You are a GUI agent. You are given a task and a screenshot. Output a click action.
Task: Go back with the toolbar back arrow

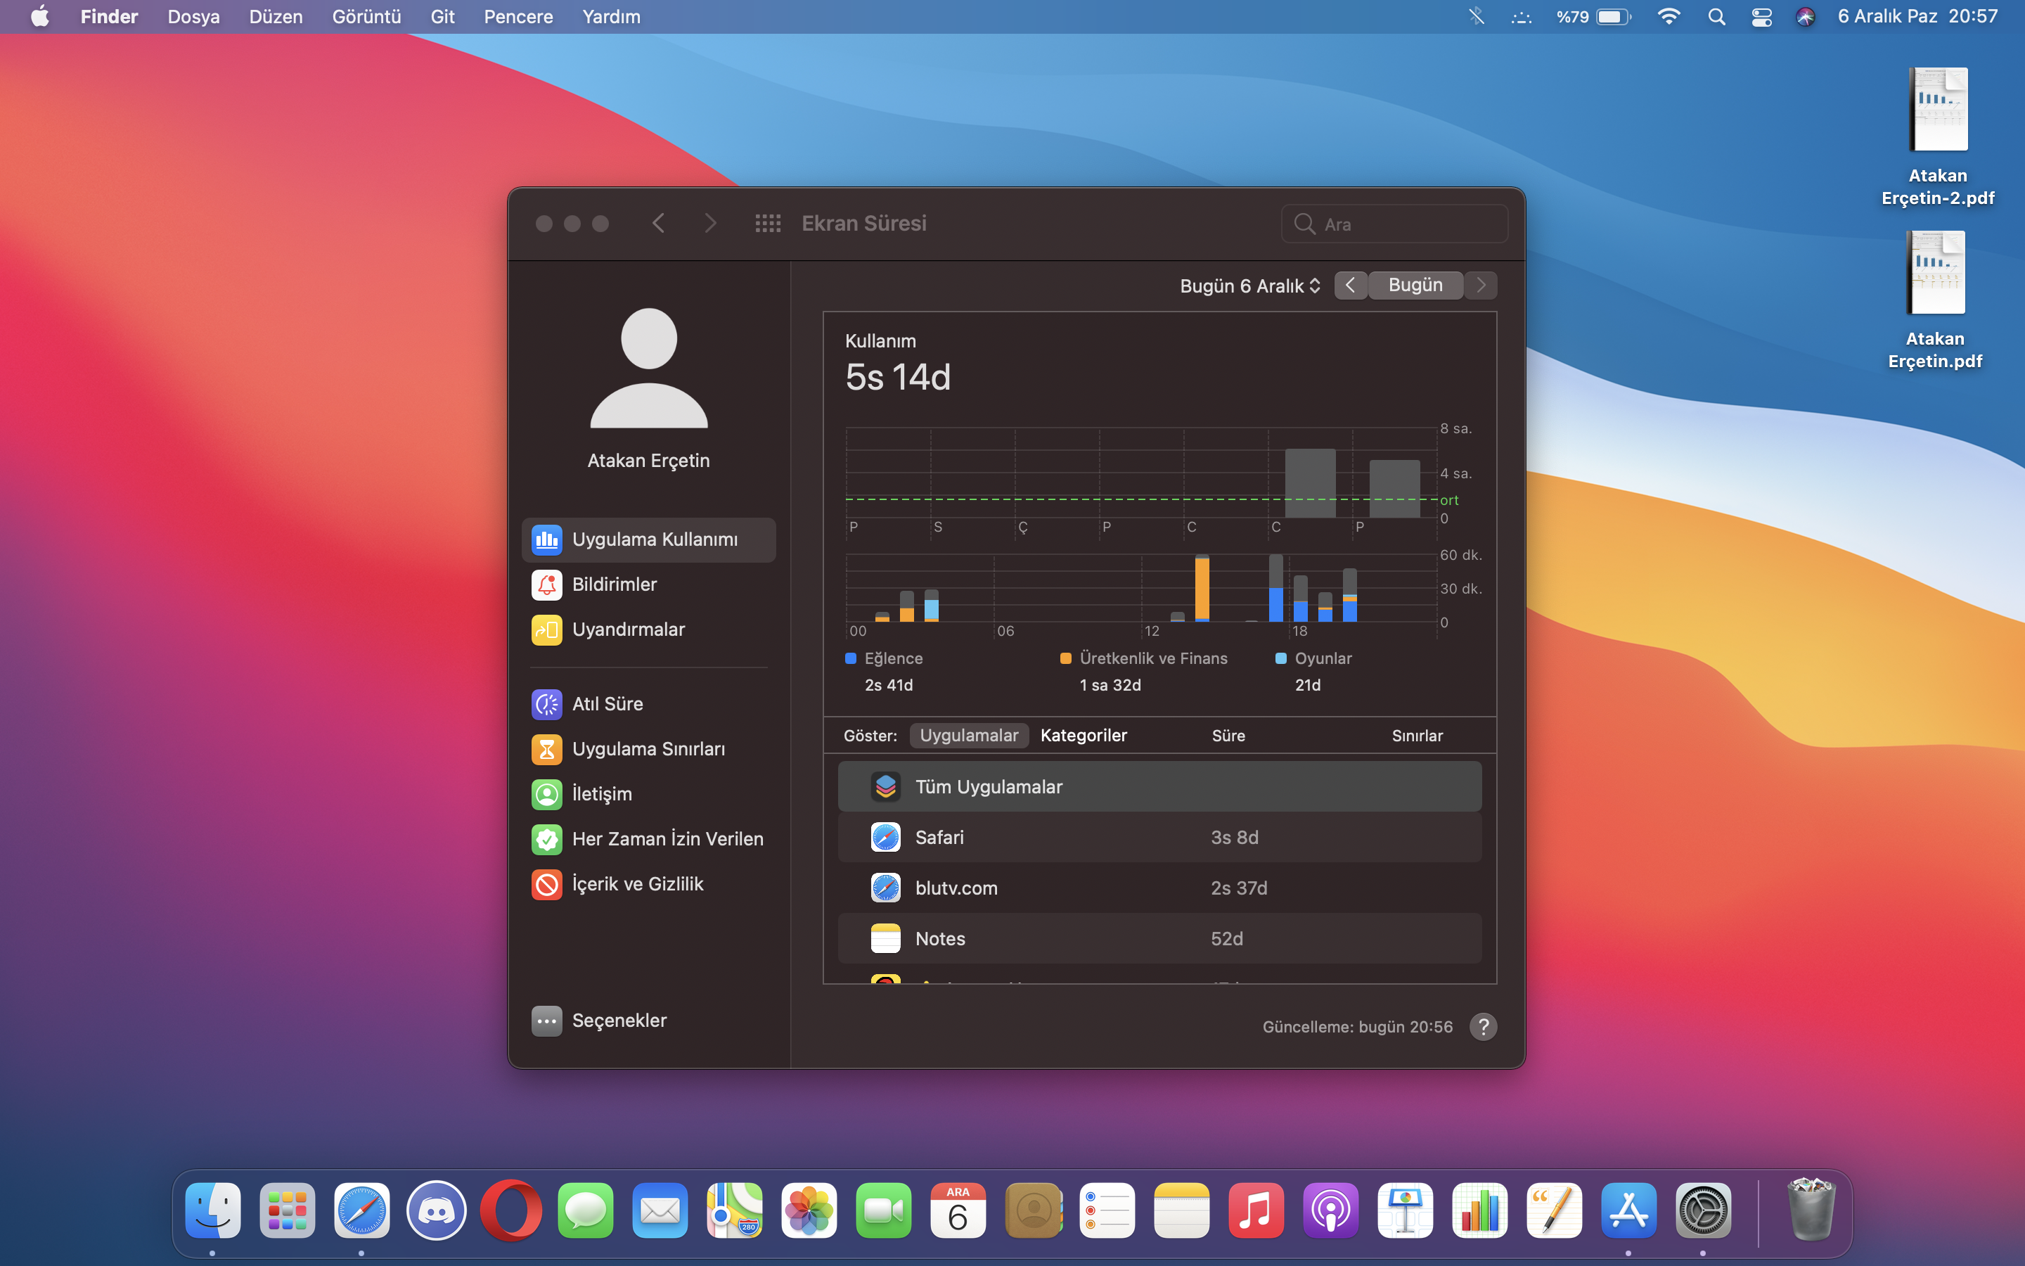click(659, 224)
